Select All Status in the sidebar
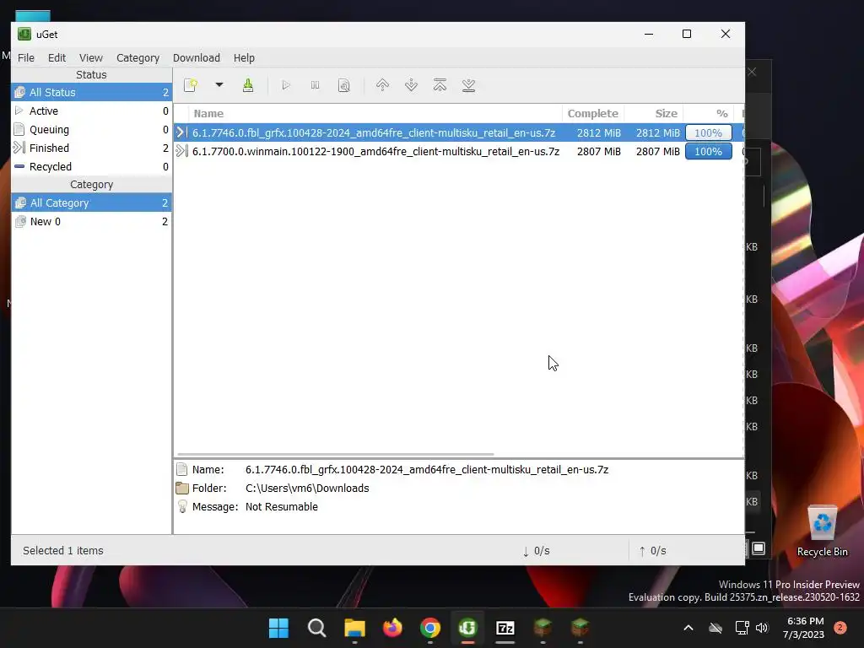 [x=91, y=93]
